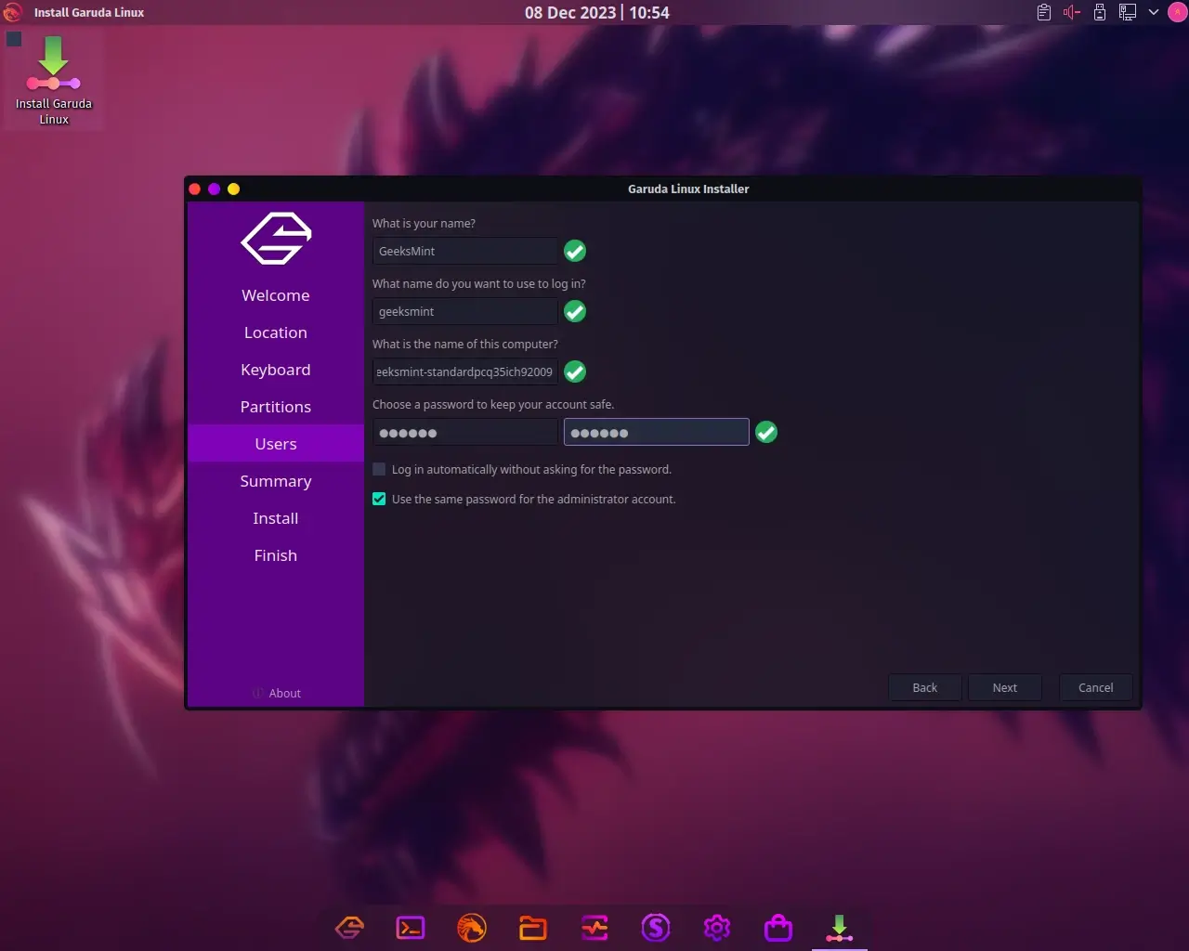This screenshot has width=1189, height=951.
Task: Select the installer icon in the dock
Action: pos(840,927)
